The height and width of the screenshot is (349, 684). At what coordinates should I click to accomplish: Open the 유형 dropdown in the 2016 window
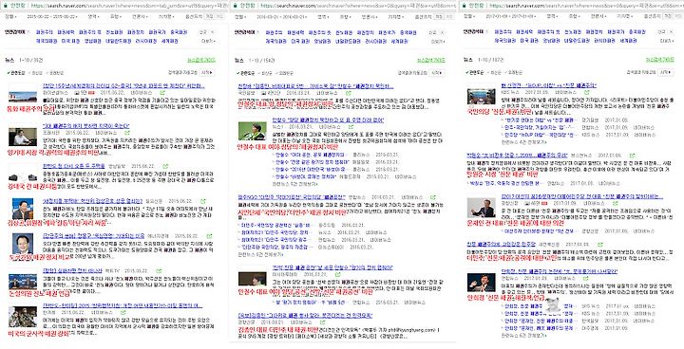click(345, 16)
